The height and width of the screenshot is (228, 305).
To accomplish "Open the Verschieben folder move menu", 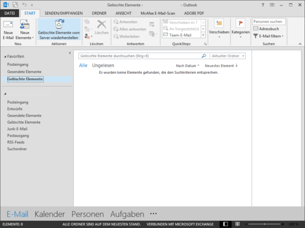I will [x=219, y=29].
